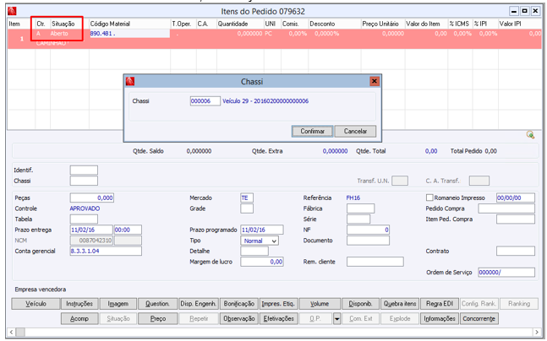Click the Observação button
The height and width of the screenshot is (341, 547).
point(239,319)
